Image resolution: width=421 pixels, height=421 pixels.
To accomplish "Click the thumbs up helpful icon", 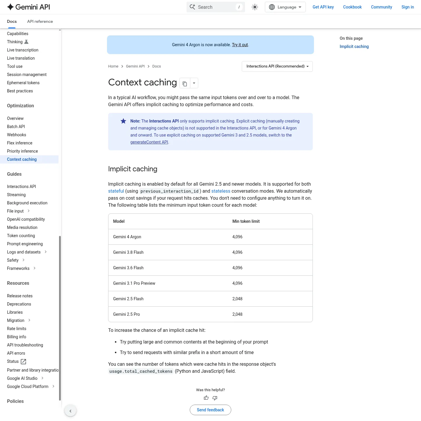I will [206, 398].
